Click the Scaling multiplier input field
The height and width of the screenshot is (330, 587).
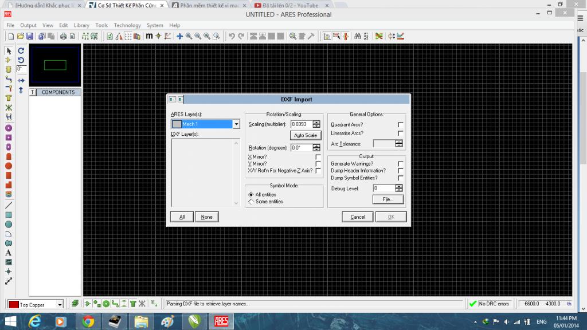pos(302,124)
